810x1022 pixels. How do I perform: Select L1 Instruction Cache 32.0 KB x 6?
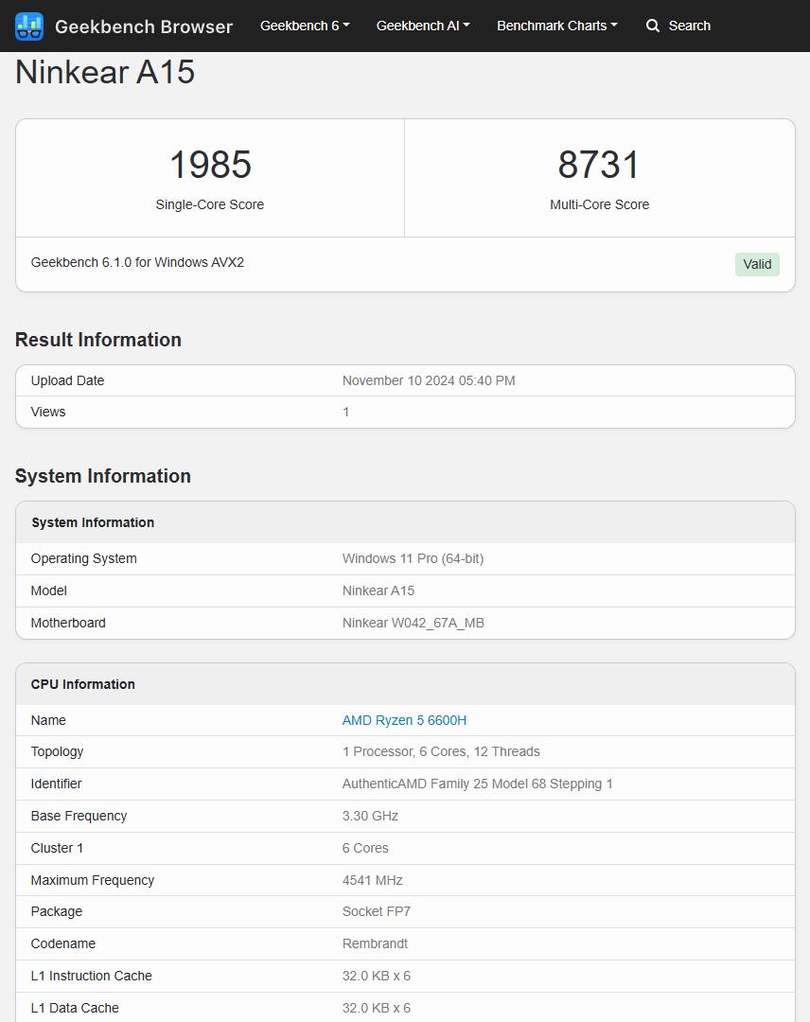pyautogui.click(x=377, y=976)
